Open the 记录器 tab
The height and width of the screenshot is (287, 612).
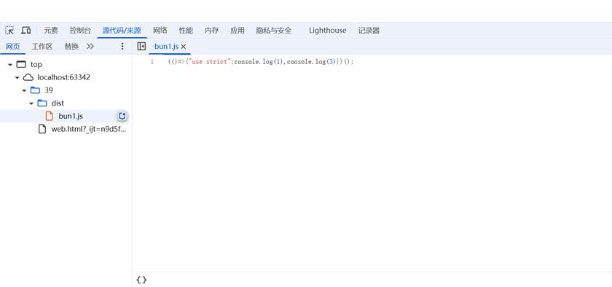pyautogui.click(x=369, y=31)
